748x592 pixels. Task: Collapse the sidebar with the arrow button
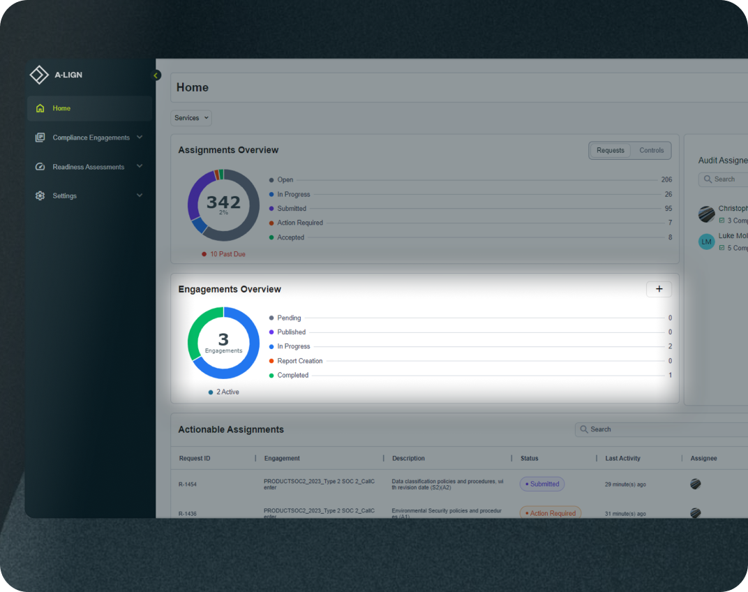[156, 75]
